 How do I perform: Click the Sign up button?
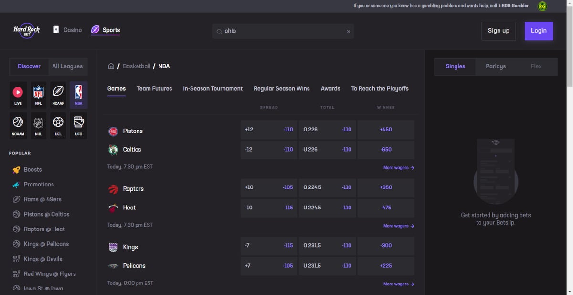click(499, 31)
